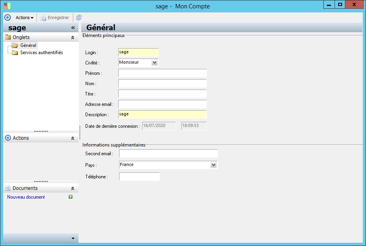Click the Services authentifiés folder icon
Image resolution: width=366 pixels, height=246 pixels.
tap(15, 53)
